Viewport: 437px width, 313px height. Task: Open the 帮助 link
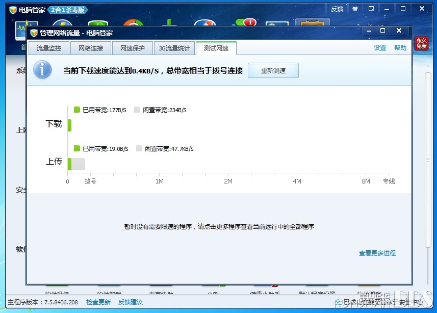(400, 48)
